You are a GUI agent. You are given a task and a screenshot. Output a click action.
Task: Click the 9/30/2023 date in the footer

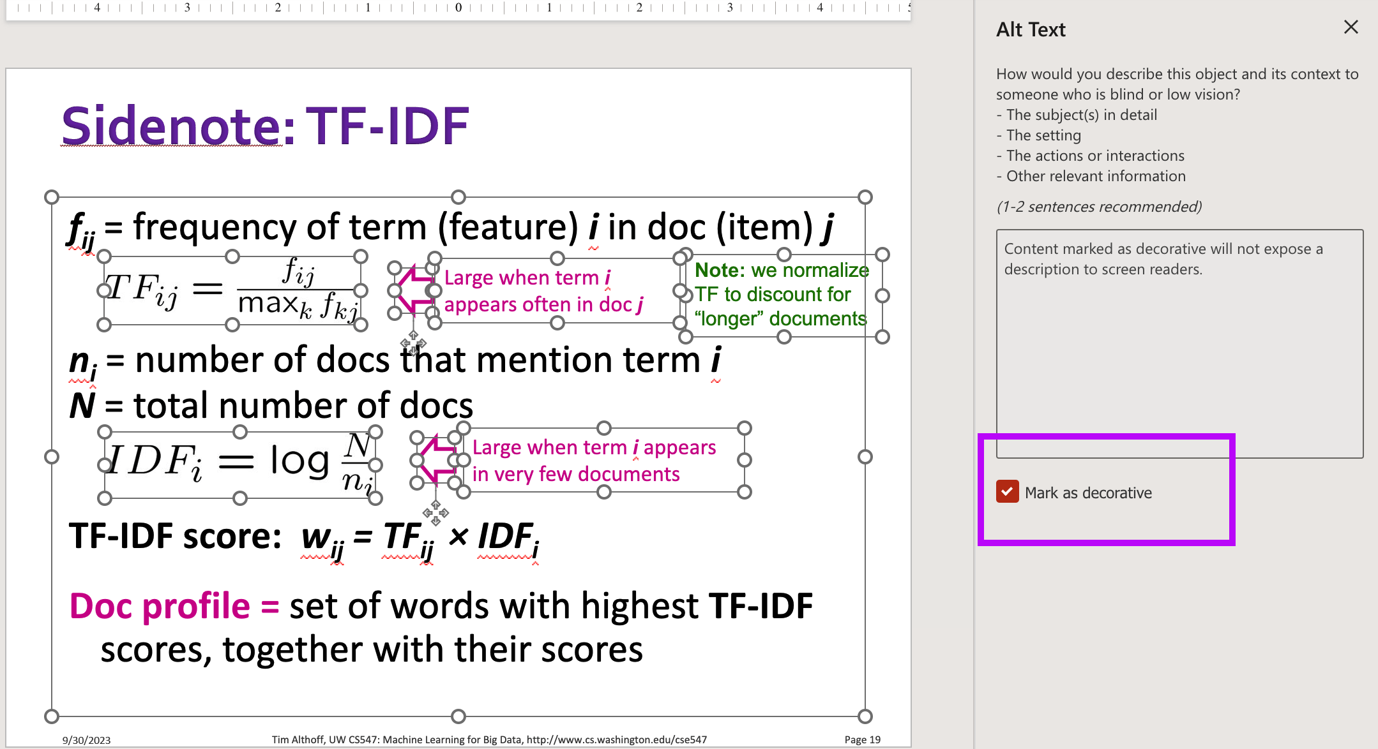point(86,740)
